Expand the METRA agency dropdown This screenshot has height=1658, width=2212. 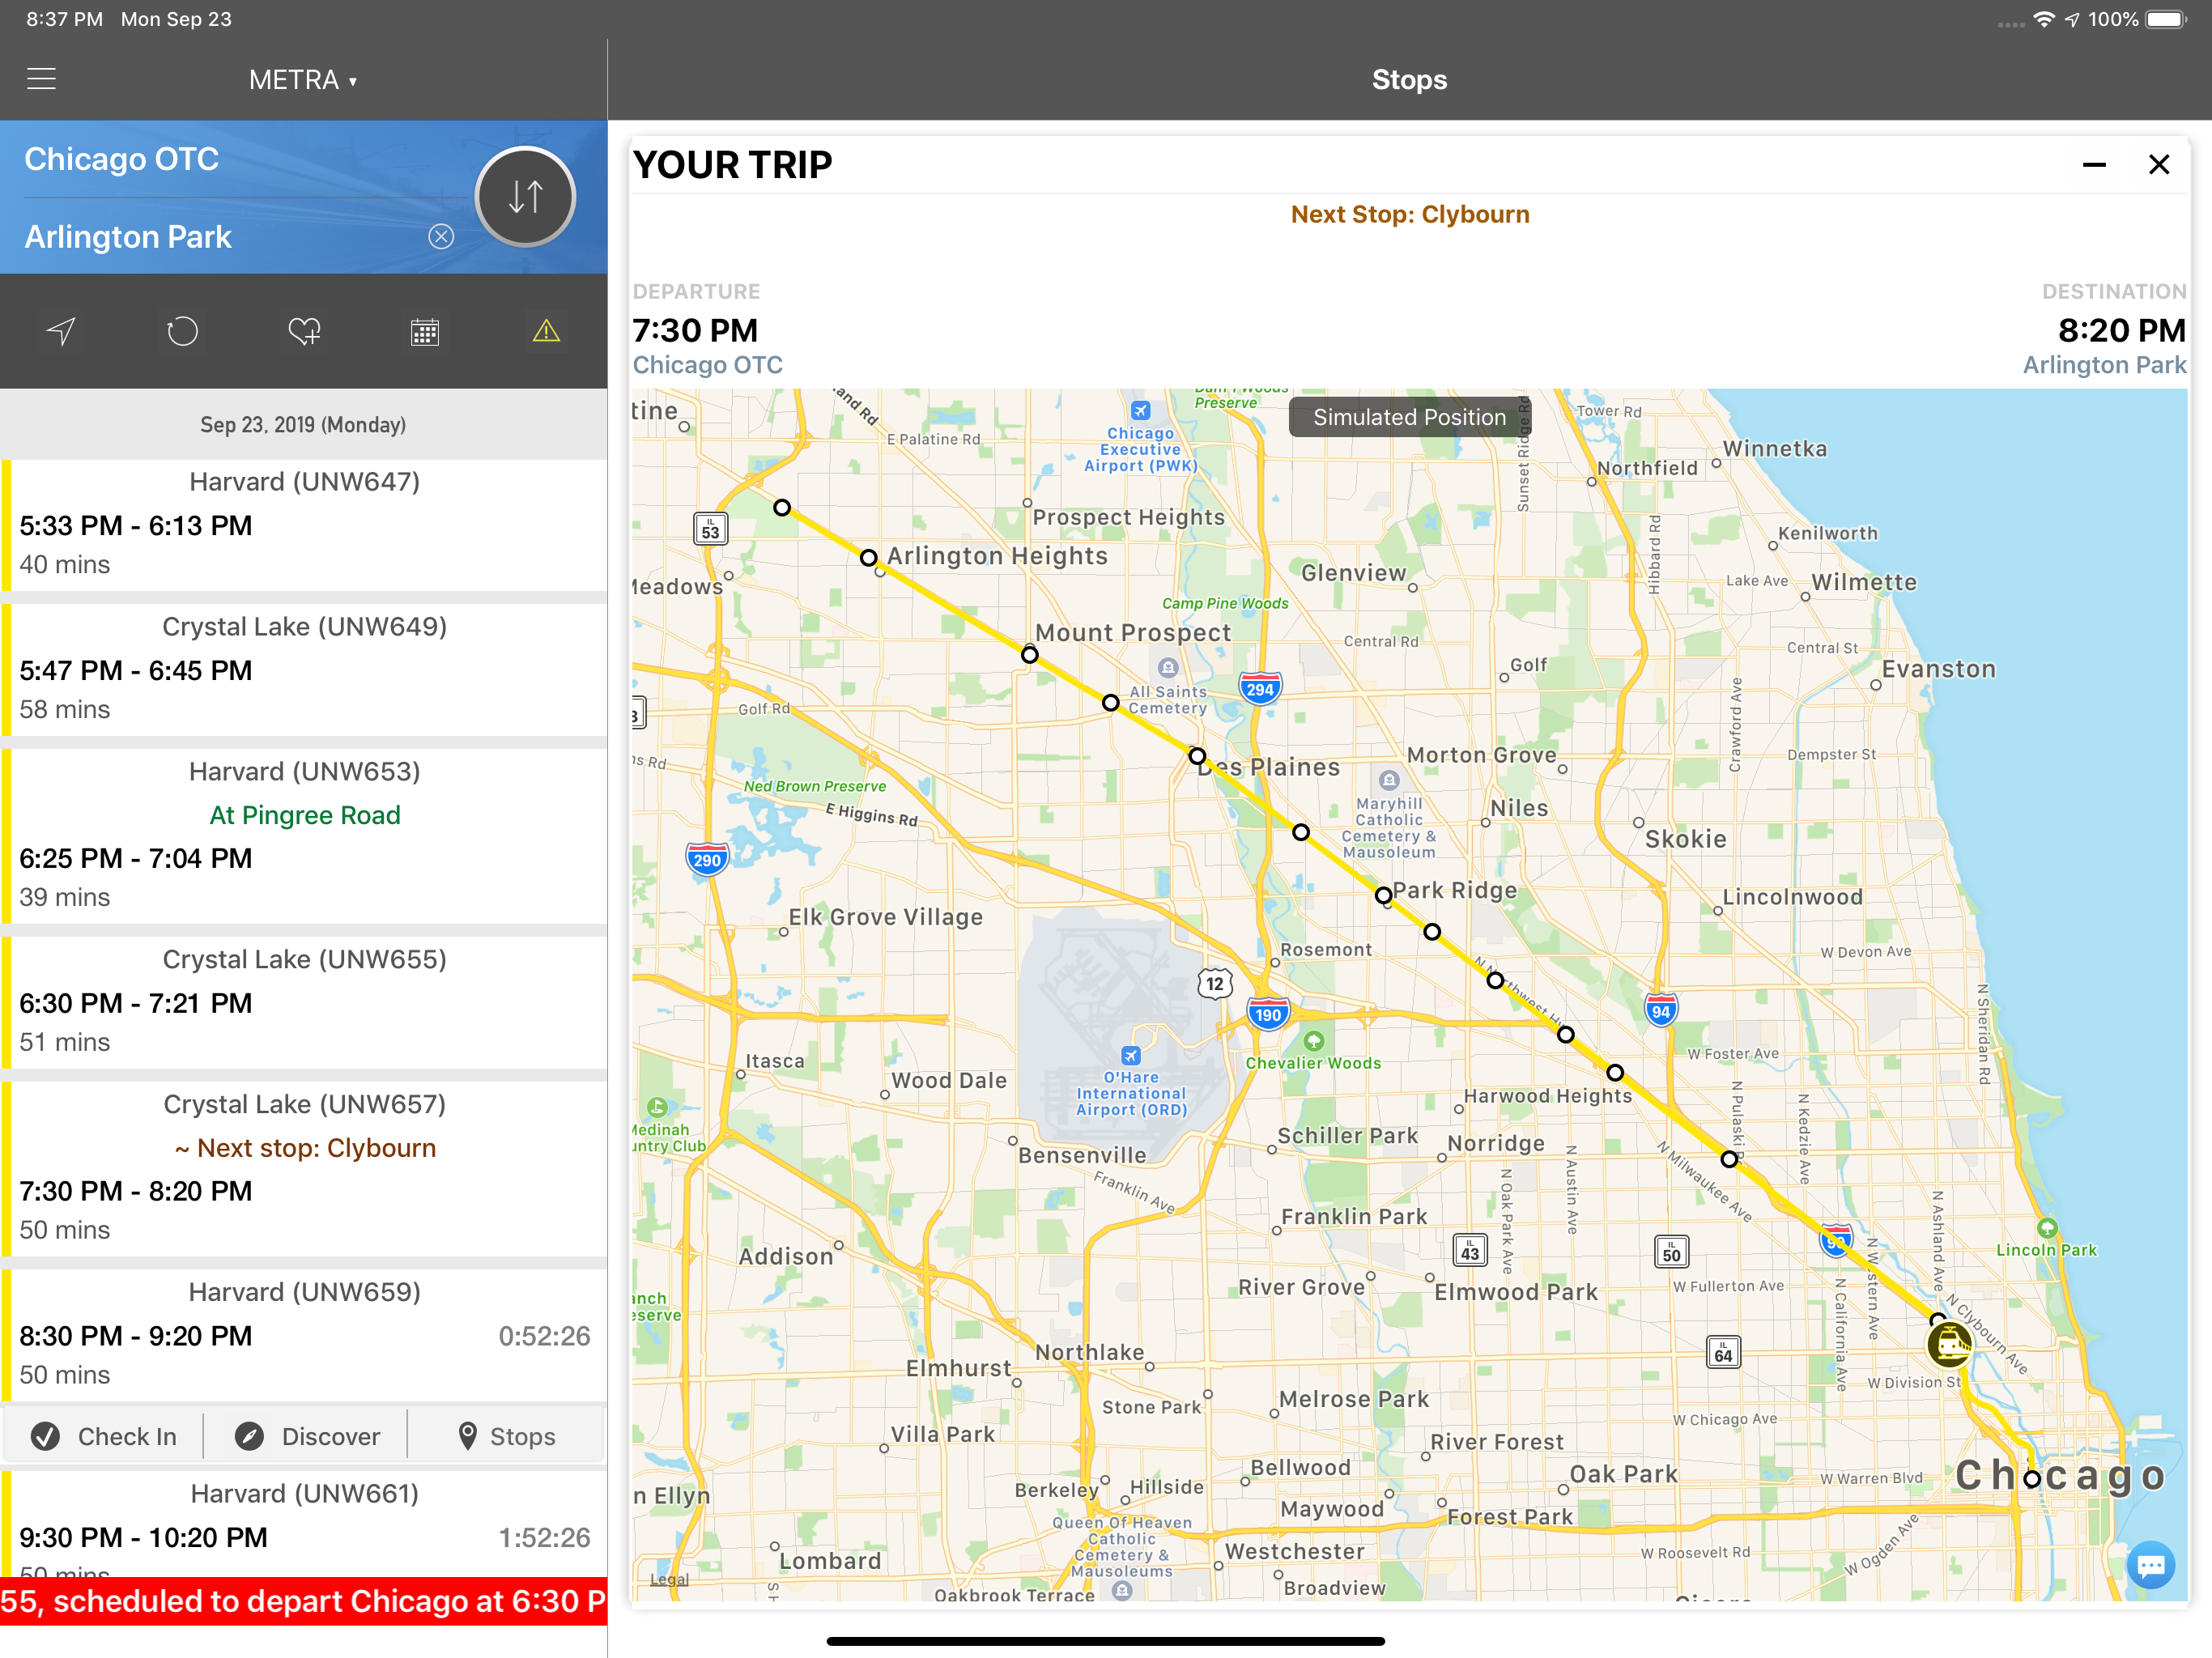pyautogui.click(x=303, y=80)
